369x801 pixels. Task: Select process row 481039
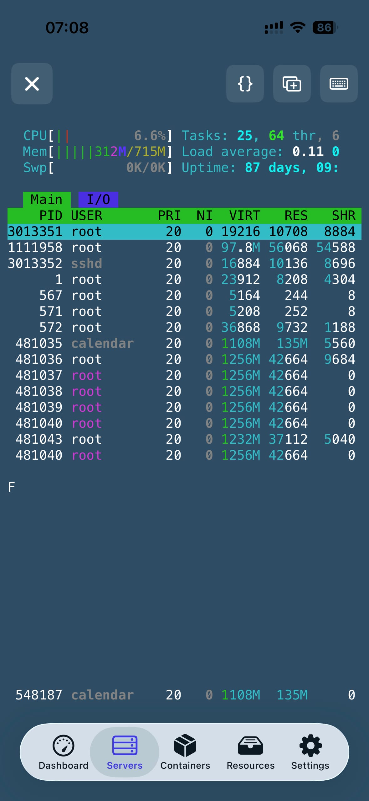point(184,407)
